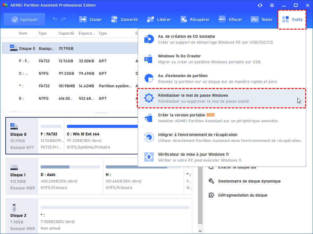Image resolution: width=313 pixels, height=234 pixels.
Task: Choose Windows To Go Creator
Action: (179, 56)
